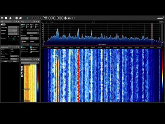Click the second tool icon beside the yellow mini waterfall
Viewport: 165px width, 124px height.
[x=22, y=70]
